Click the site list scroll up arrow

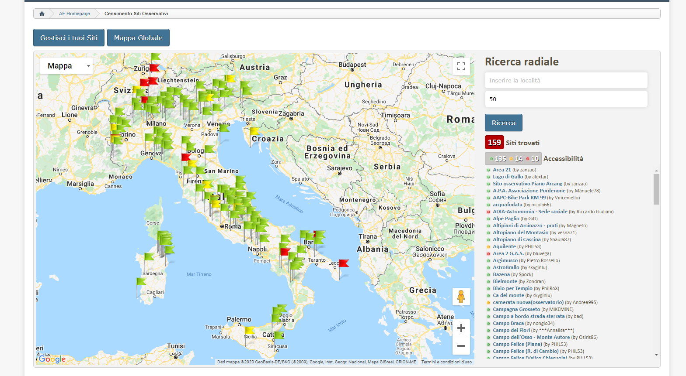(656, 171)
